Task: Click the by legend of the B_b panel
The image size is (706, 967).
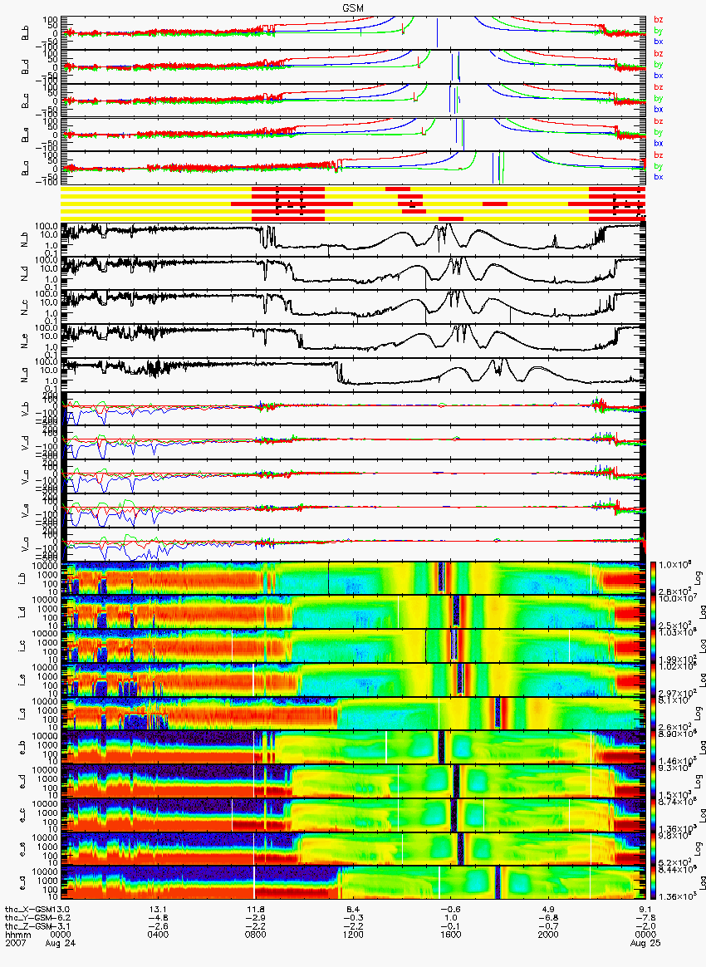Action: pyautogui.click(x=659, y=30)
